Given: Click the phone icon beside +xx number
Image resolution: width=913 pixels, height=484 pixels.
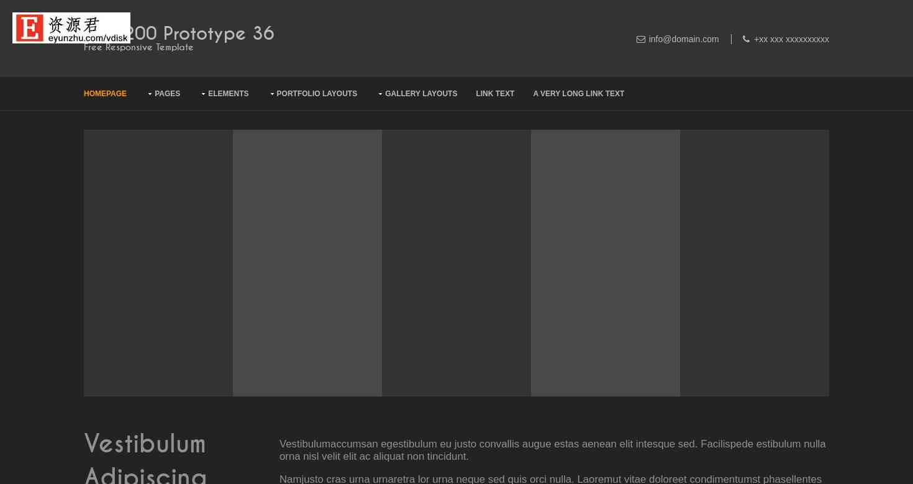Looking at the screenshot, I should coord(746,39).
